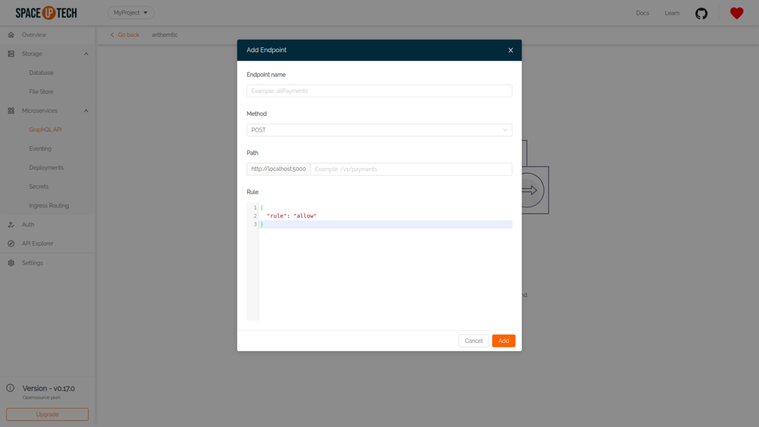
Task: Click the Add button in the modal
Action: click(x=503, y=340)
